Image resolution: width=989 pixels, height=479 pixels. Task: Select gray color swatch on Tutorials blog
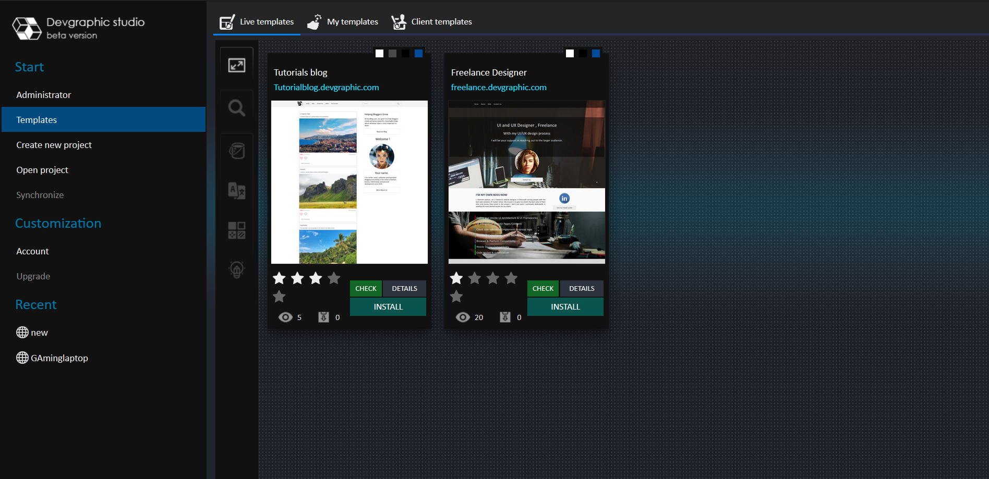point(392,53)
